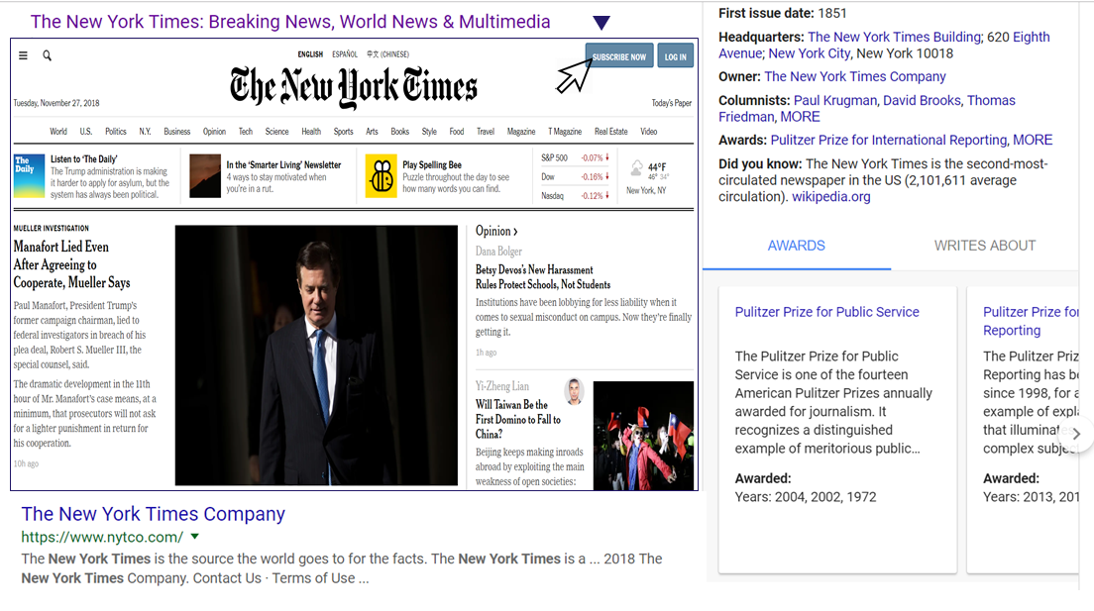Open the Sports section
The image size is (1094, 611).
[x=343, y=131]
